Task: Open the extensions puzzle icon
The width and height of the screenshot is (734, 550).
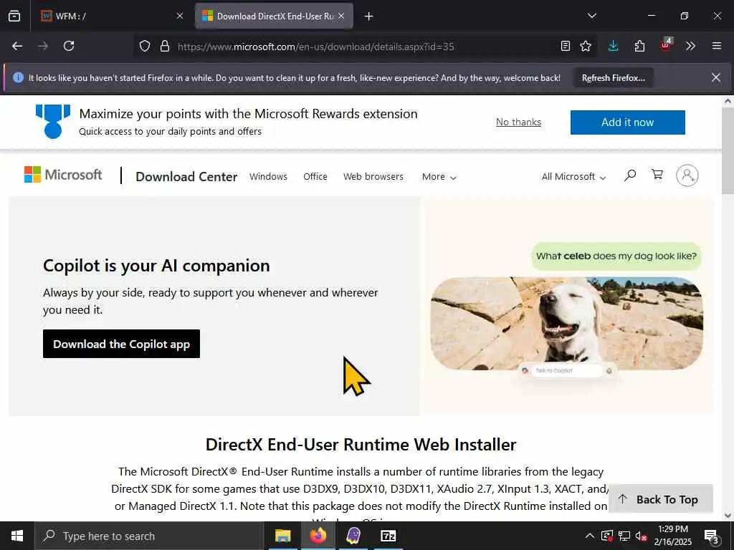Action: click(x=639, y=46)
